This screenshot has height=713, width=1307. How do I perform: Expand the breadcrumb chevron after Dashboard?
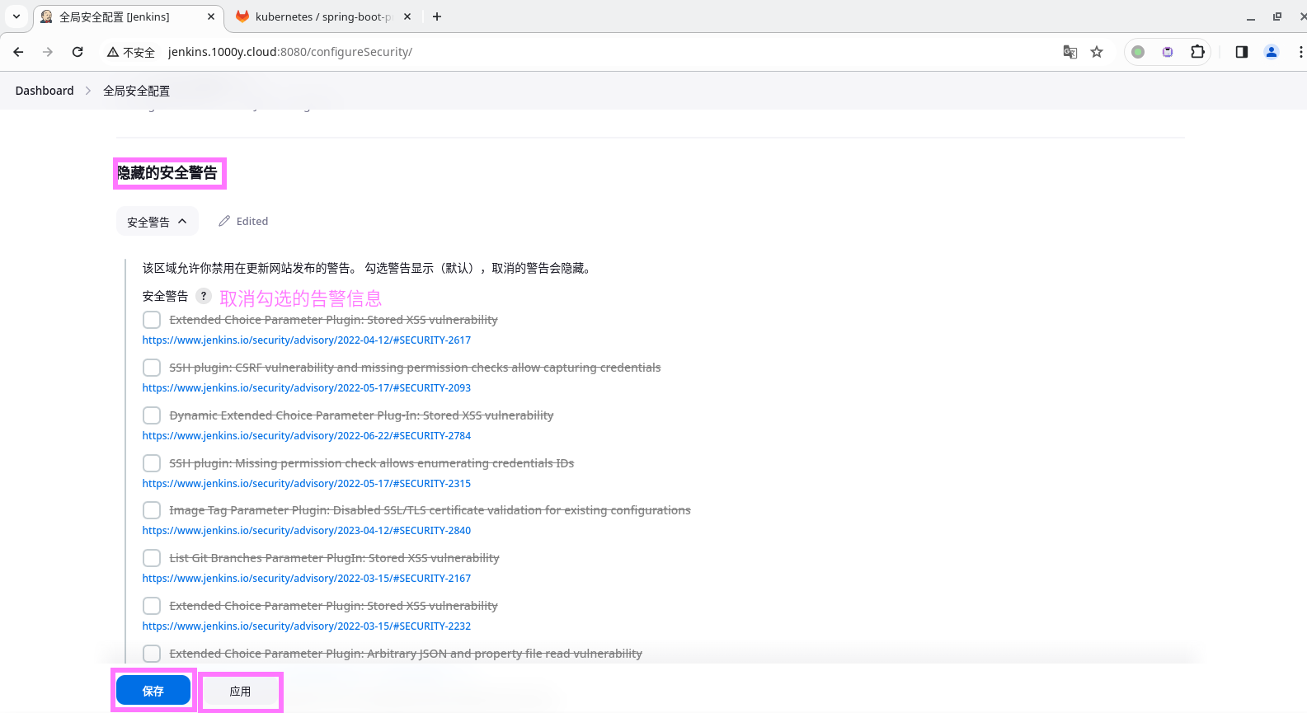point(88,91)
